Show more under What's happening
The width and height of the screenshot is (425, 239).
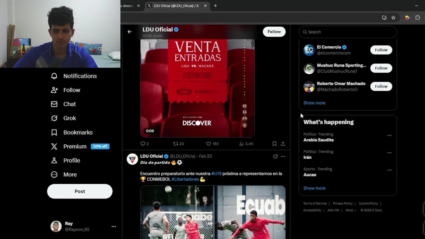[314, 188]
